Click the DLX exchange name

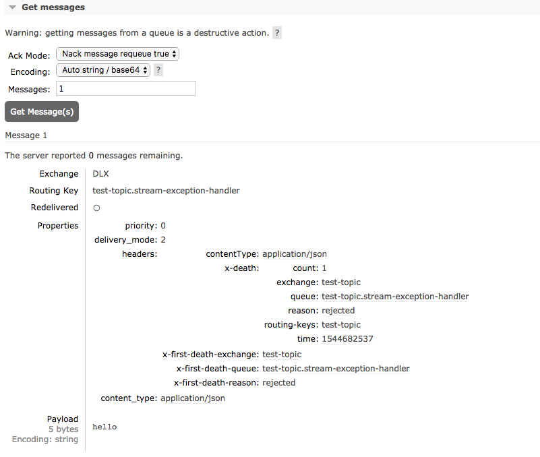100,173
